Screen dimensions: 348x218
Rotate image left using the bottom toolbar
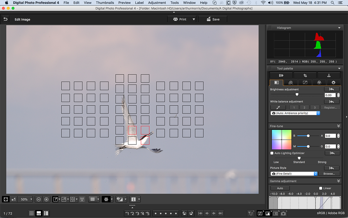(184, 213)
